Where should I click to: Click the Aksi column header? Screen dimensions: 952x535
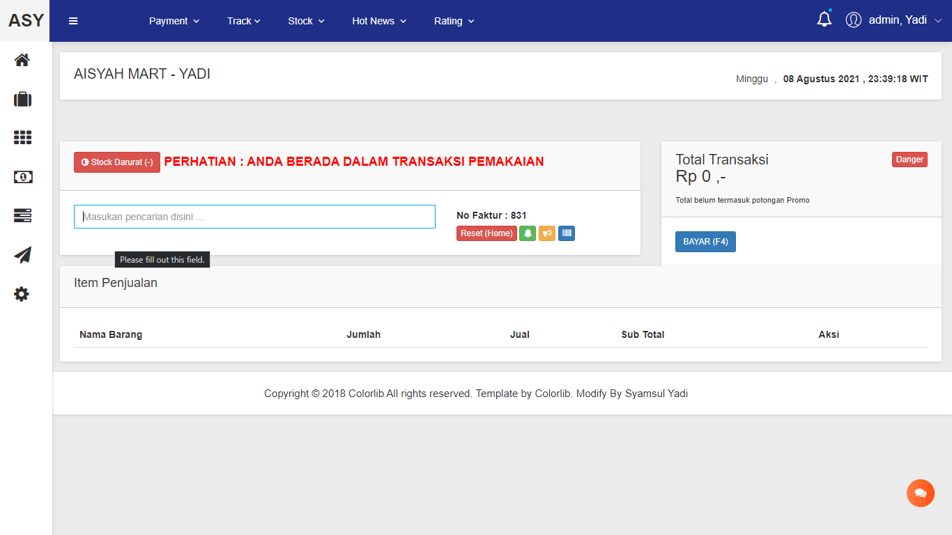(x=829, y=334)
